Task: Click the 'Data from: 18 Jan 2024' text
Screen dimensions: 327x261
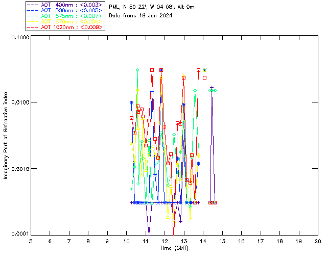Action: coord(141,15)
